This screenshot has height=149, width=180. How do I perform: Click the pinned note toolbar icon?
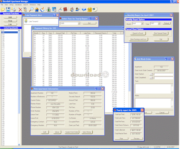click(95, 10)
